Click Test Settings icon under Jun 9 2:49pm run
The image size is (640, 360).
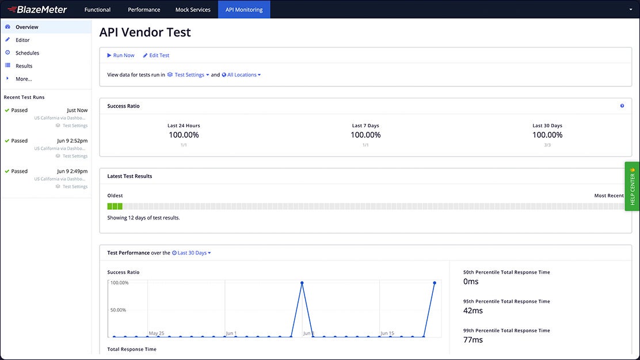(x=58, y=186)
